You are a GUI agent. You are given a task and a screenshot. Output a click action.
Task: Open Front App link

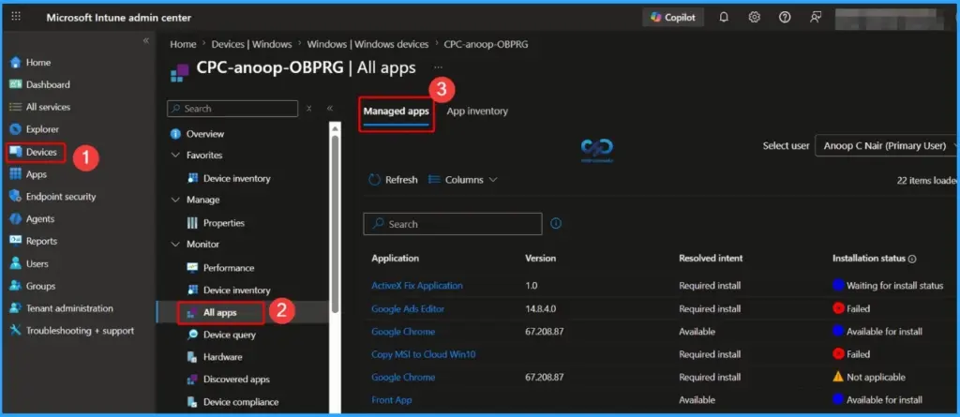tap(391, 400)
